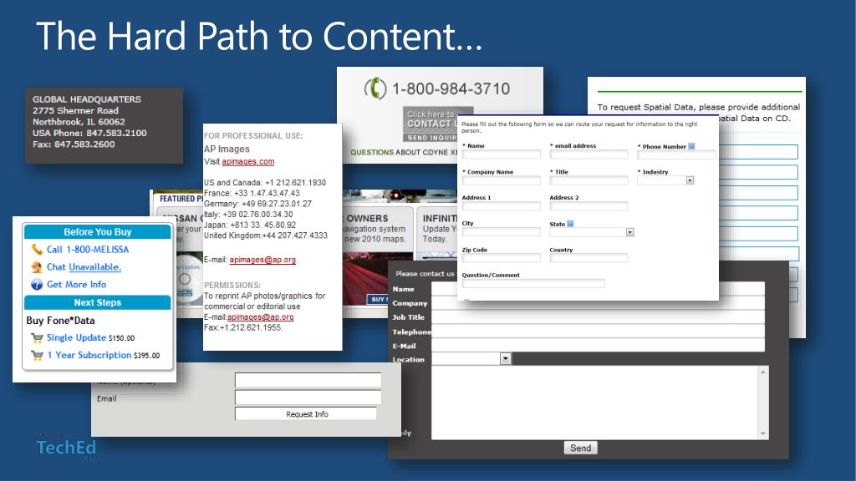Click the apimages@ap.org link after E-mail under United Kingdom
The height and width of the screenshot is (481, 856).
point(262,260)
